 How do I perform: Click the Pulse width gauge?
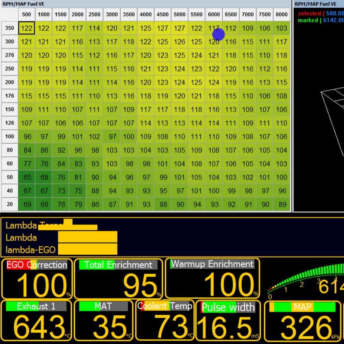tap(228, 320)
